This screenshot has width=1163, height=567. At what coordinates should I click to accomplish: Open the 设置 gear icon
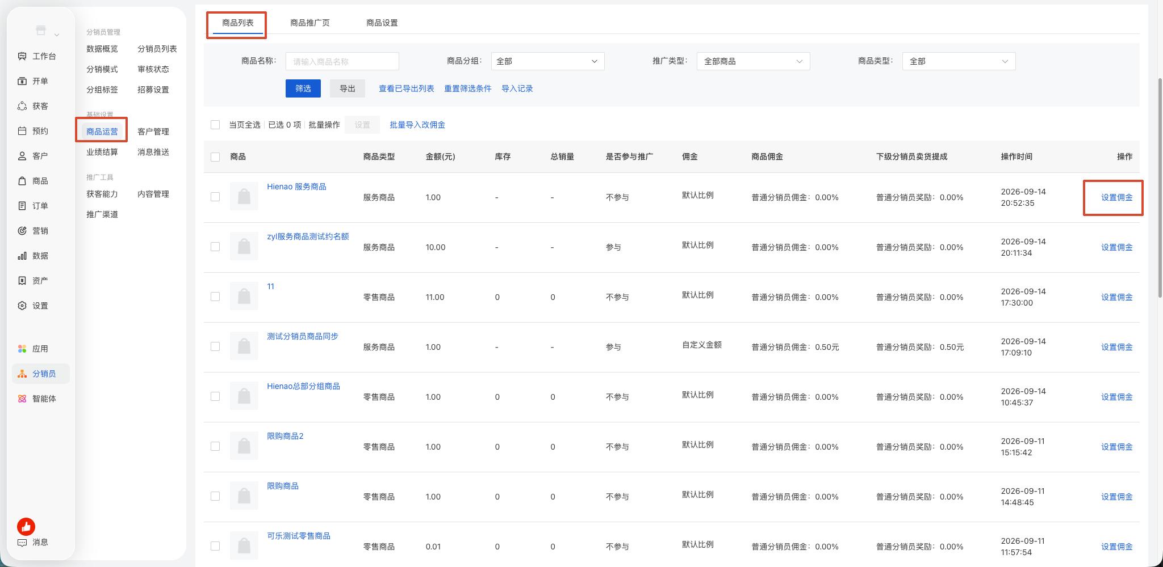22,306
